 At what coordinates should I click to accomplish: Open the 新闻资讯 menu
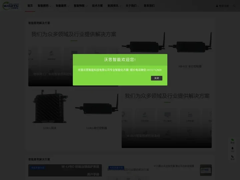[114, 6]
